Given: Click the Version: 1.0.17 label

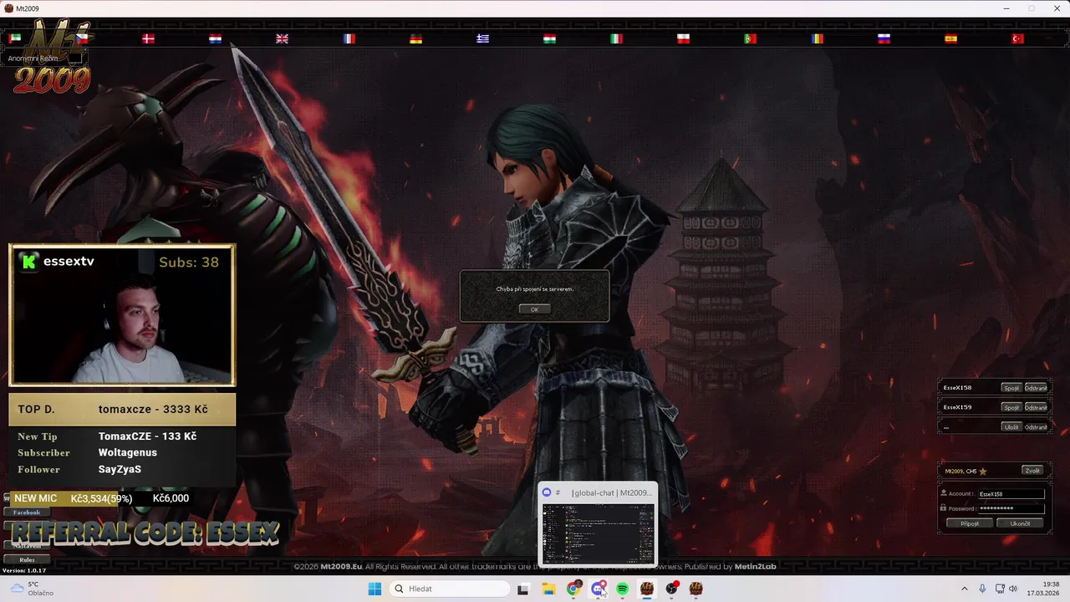Looking at the screenshot, I should click(x=24, y=570).
